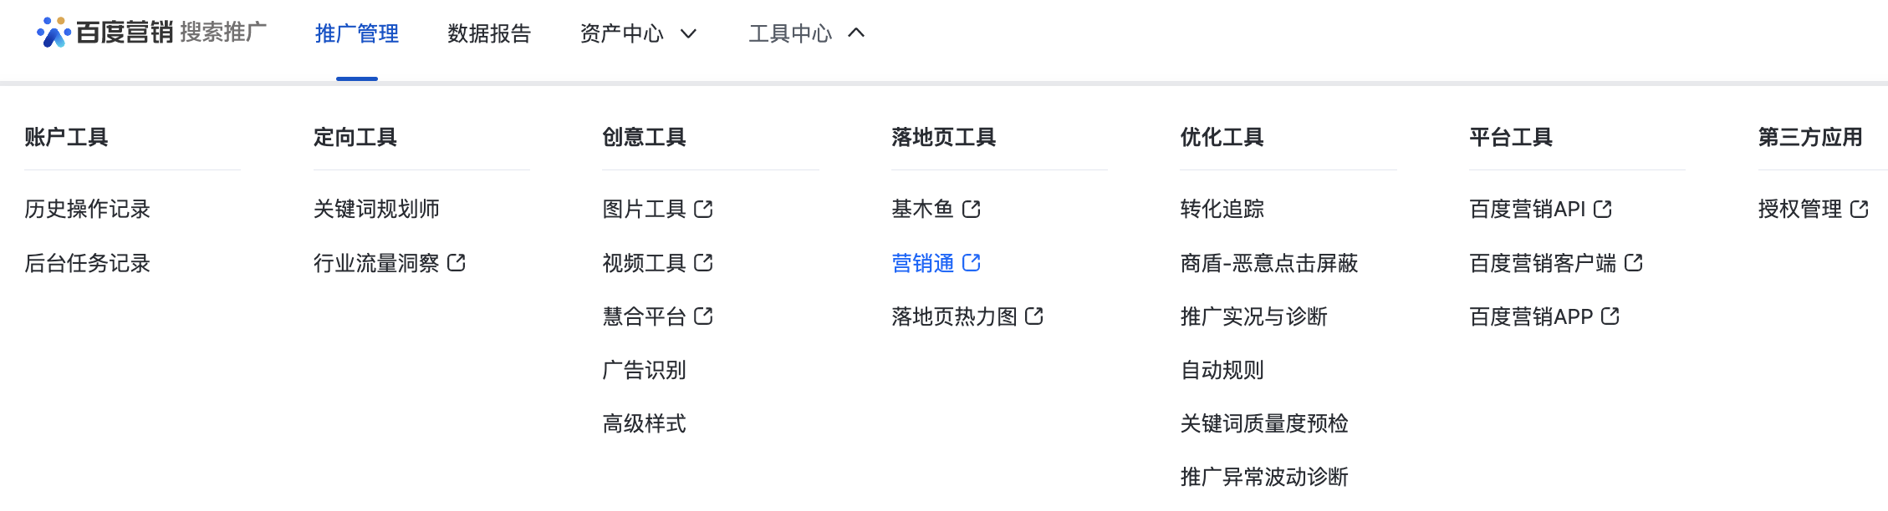Open the 数据报告 tab
The image size is (1888, 511).
point(489,33)
